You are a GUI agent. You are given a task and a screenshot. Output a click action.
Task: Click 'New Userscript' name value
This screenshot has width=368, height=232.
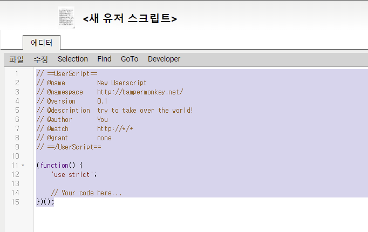[122, 83]
